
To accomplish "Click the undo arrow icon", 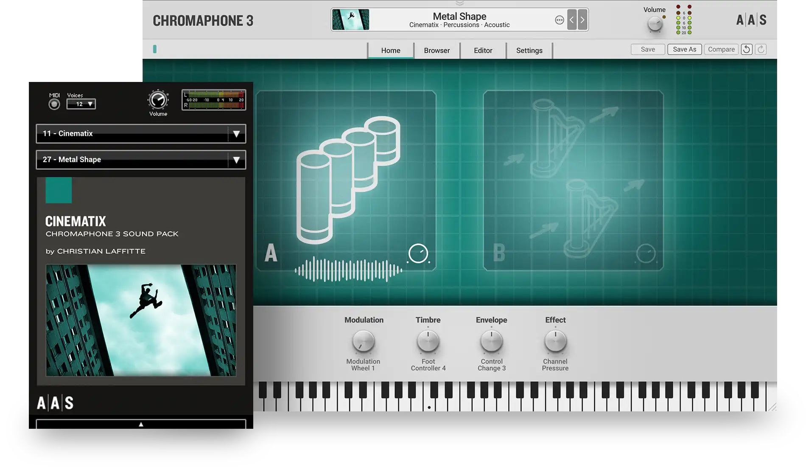I will pyautogui.click(x=747, y=49).
